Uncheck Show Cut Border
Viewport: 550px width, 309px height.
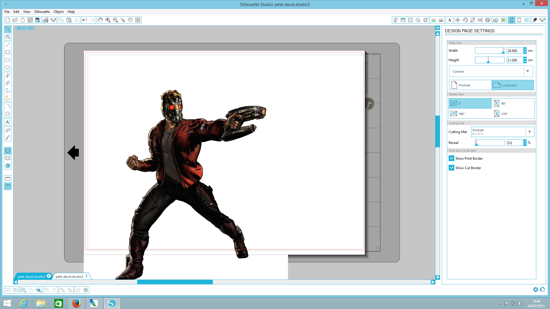[x=451, y=168]
